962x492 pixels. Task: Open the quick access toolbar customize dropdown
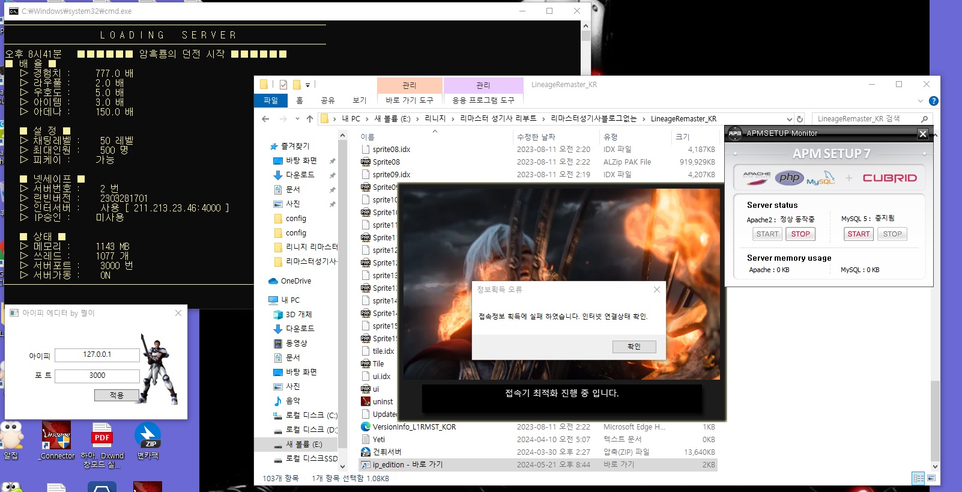coord(307,85)
